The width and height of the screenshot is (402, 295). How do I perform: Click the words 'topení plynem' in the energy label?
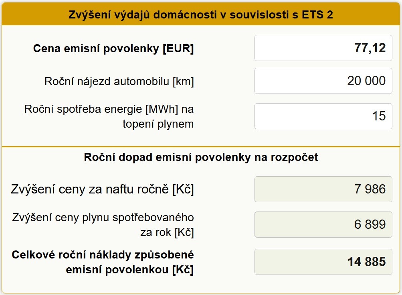pos(158,124)
